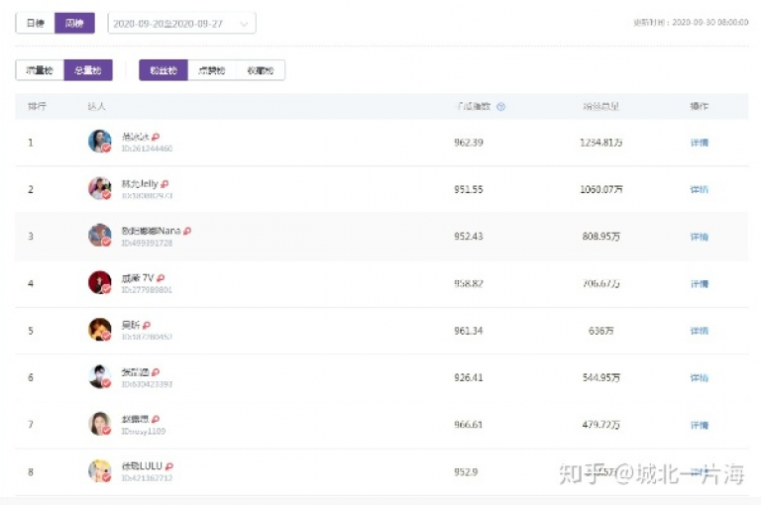
Task: Switch to the 点赞榜 likes ranking tab
Action: [212, 70]
